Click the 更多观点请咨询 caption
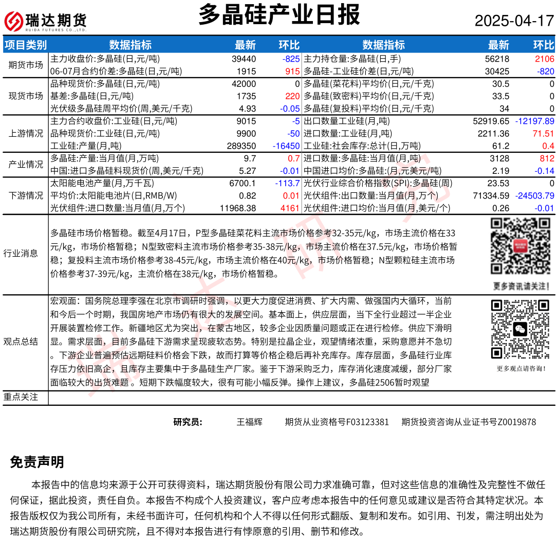 [521, 368]
